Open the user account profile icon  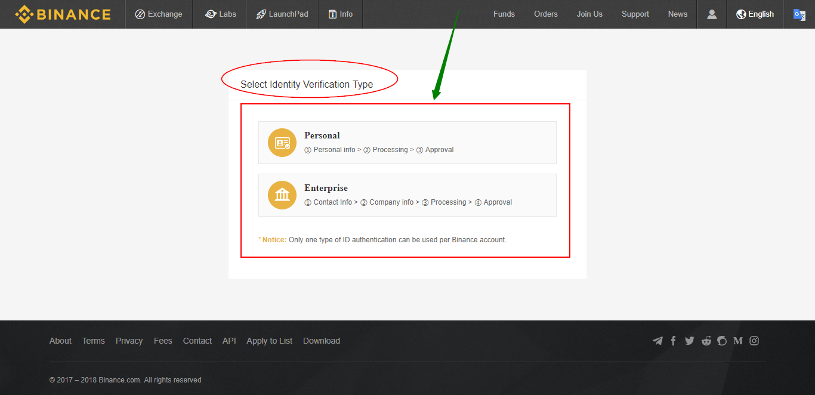(x=712, y=14)
